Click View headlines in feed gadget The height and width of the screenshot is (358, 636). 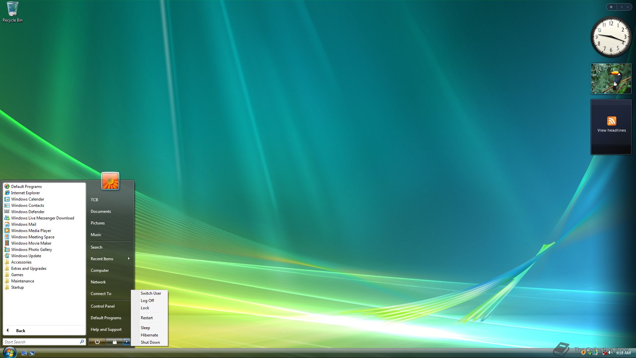pos(611,130)
